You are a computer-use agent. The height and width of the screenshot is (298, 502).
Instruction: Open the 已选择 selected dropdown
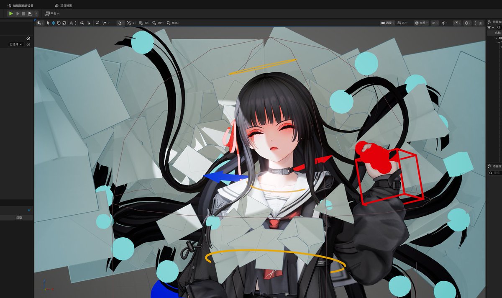click(16, 44)
